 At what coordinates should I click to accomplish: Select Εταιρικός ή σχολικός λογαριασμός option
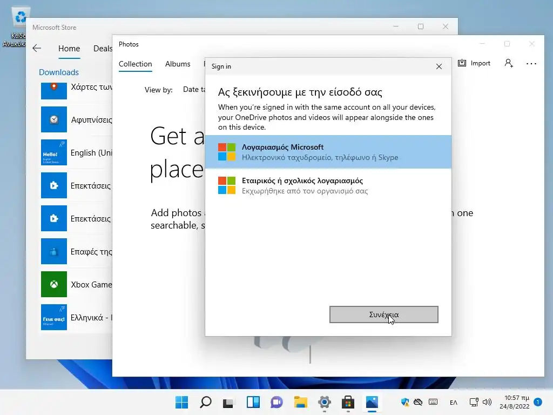[328, 185]
